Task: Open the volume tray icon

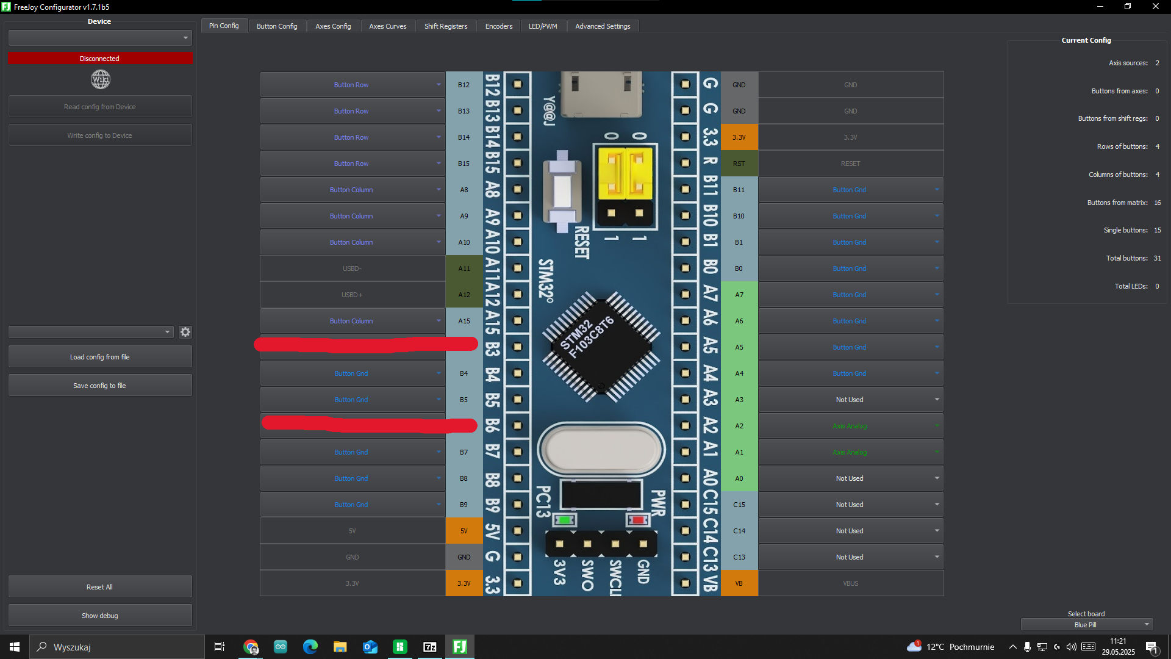Action: pos(1072,647)
